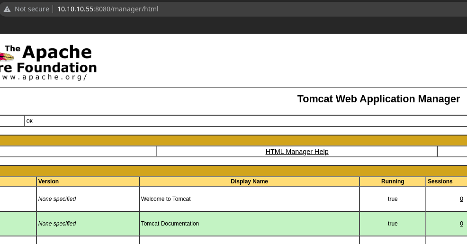This screenshot has height=244, width=467.
Task: Click running "true" value for Welcome to Tomcat
Action: click(x=393, y=199)
